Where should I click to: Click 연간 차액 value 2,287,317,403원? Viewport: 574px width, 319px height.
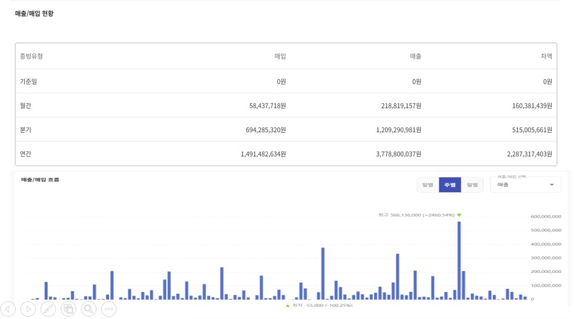tap(521, 154)
